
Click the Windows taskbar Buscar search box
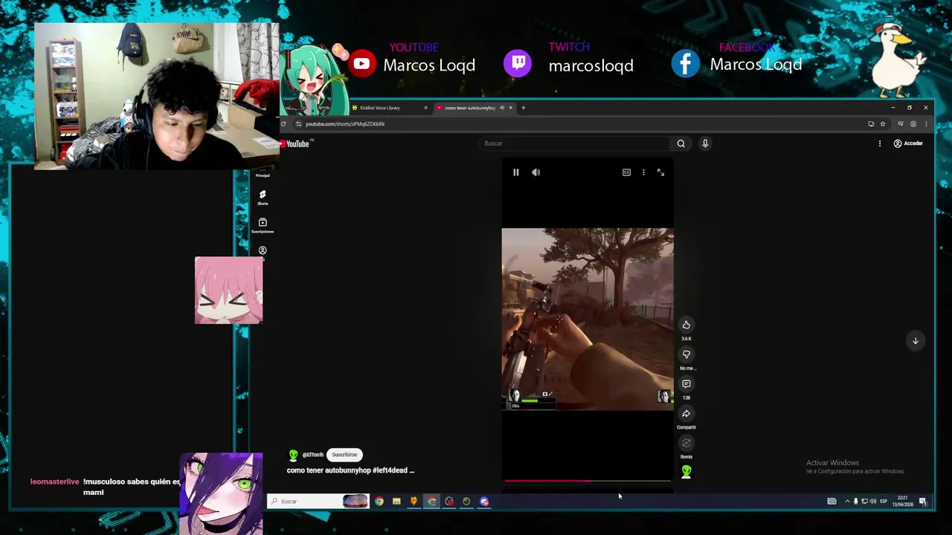pos(318,502)
